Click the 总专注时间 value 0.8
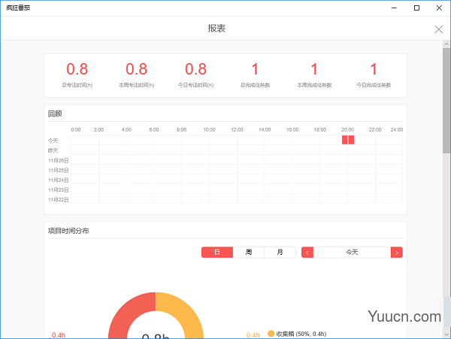 [77, 69]
